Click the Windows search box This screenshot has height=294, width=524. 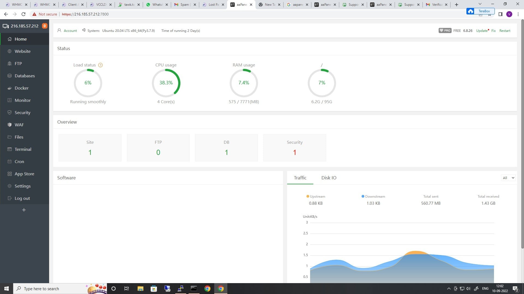52,289
